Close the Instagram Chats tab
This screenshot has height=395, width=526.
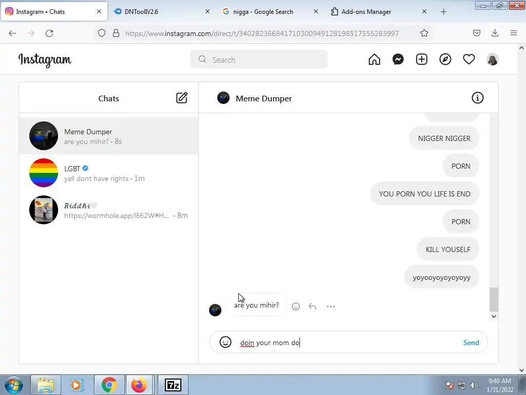click(99, 11)
